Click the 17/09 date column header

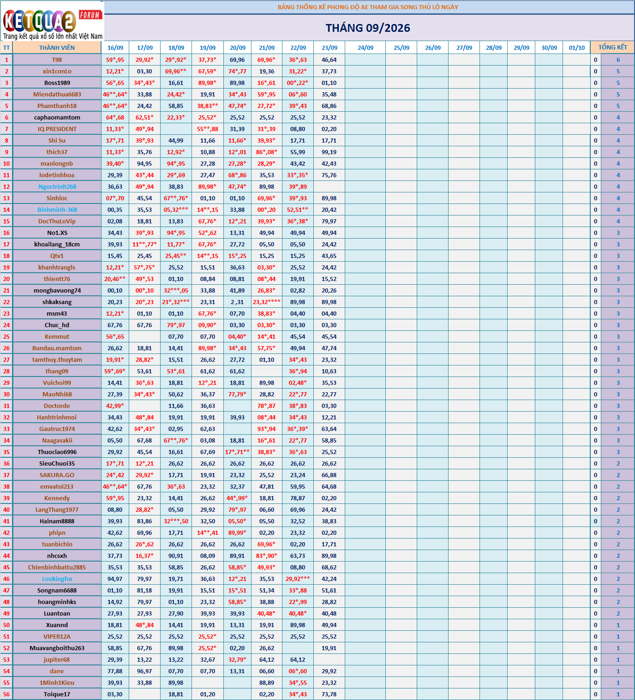pyautogui.click(x=145, y=48)
